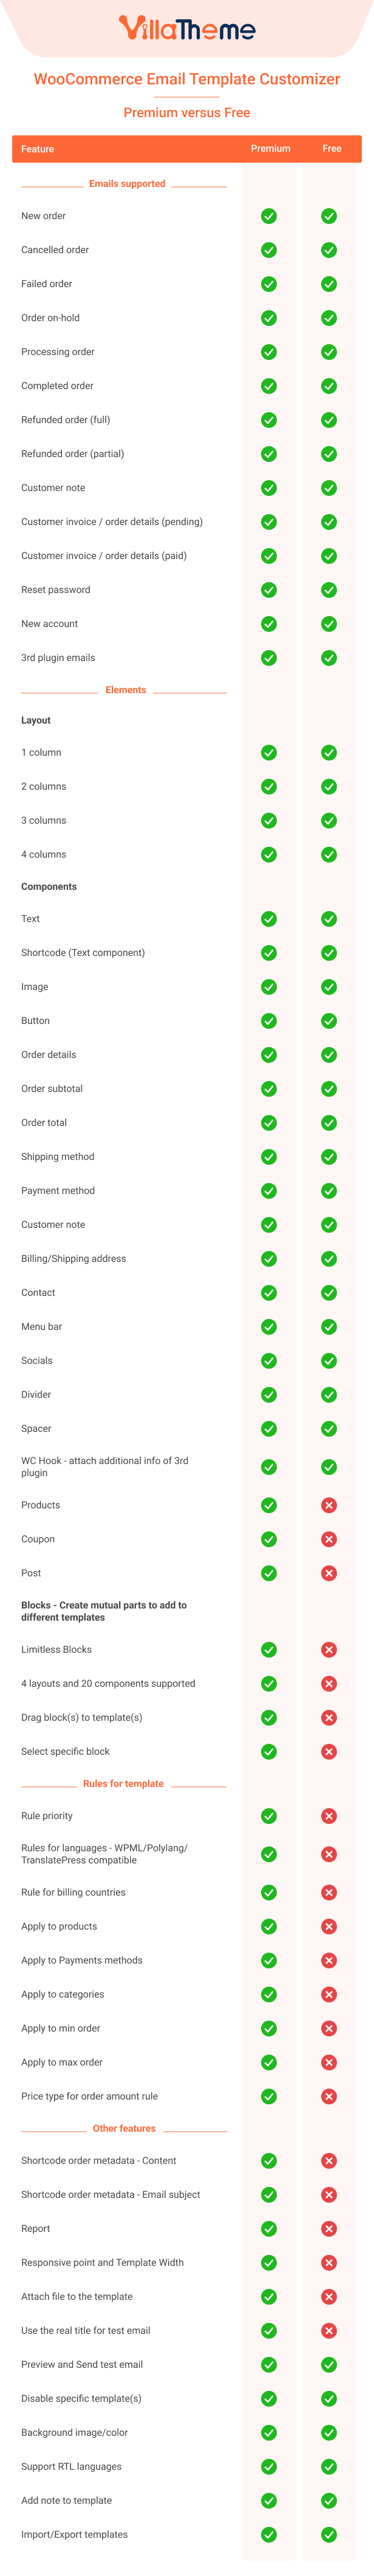Click the Rules for template heading
The image size is (374, 2576).
(123, 1784)
